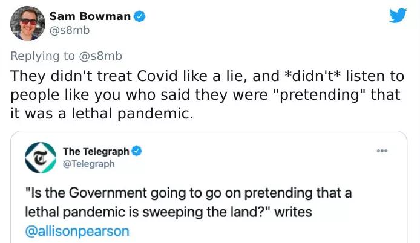Image resolution: width=420 pixels, height=243 pixels.
Task: Click the word "writes" in quoted tweet
Action: (292, 213)
